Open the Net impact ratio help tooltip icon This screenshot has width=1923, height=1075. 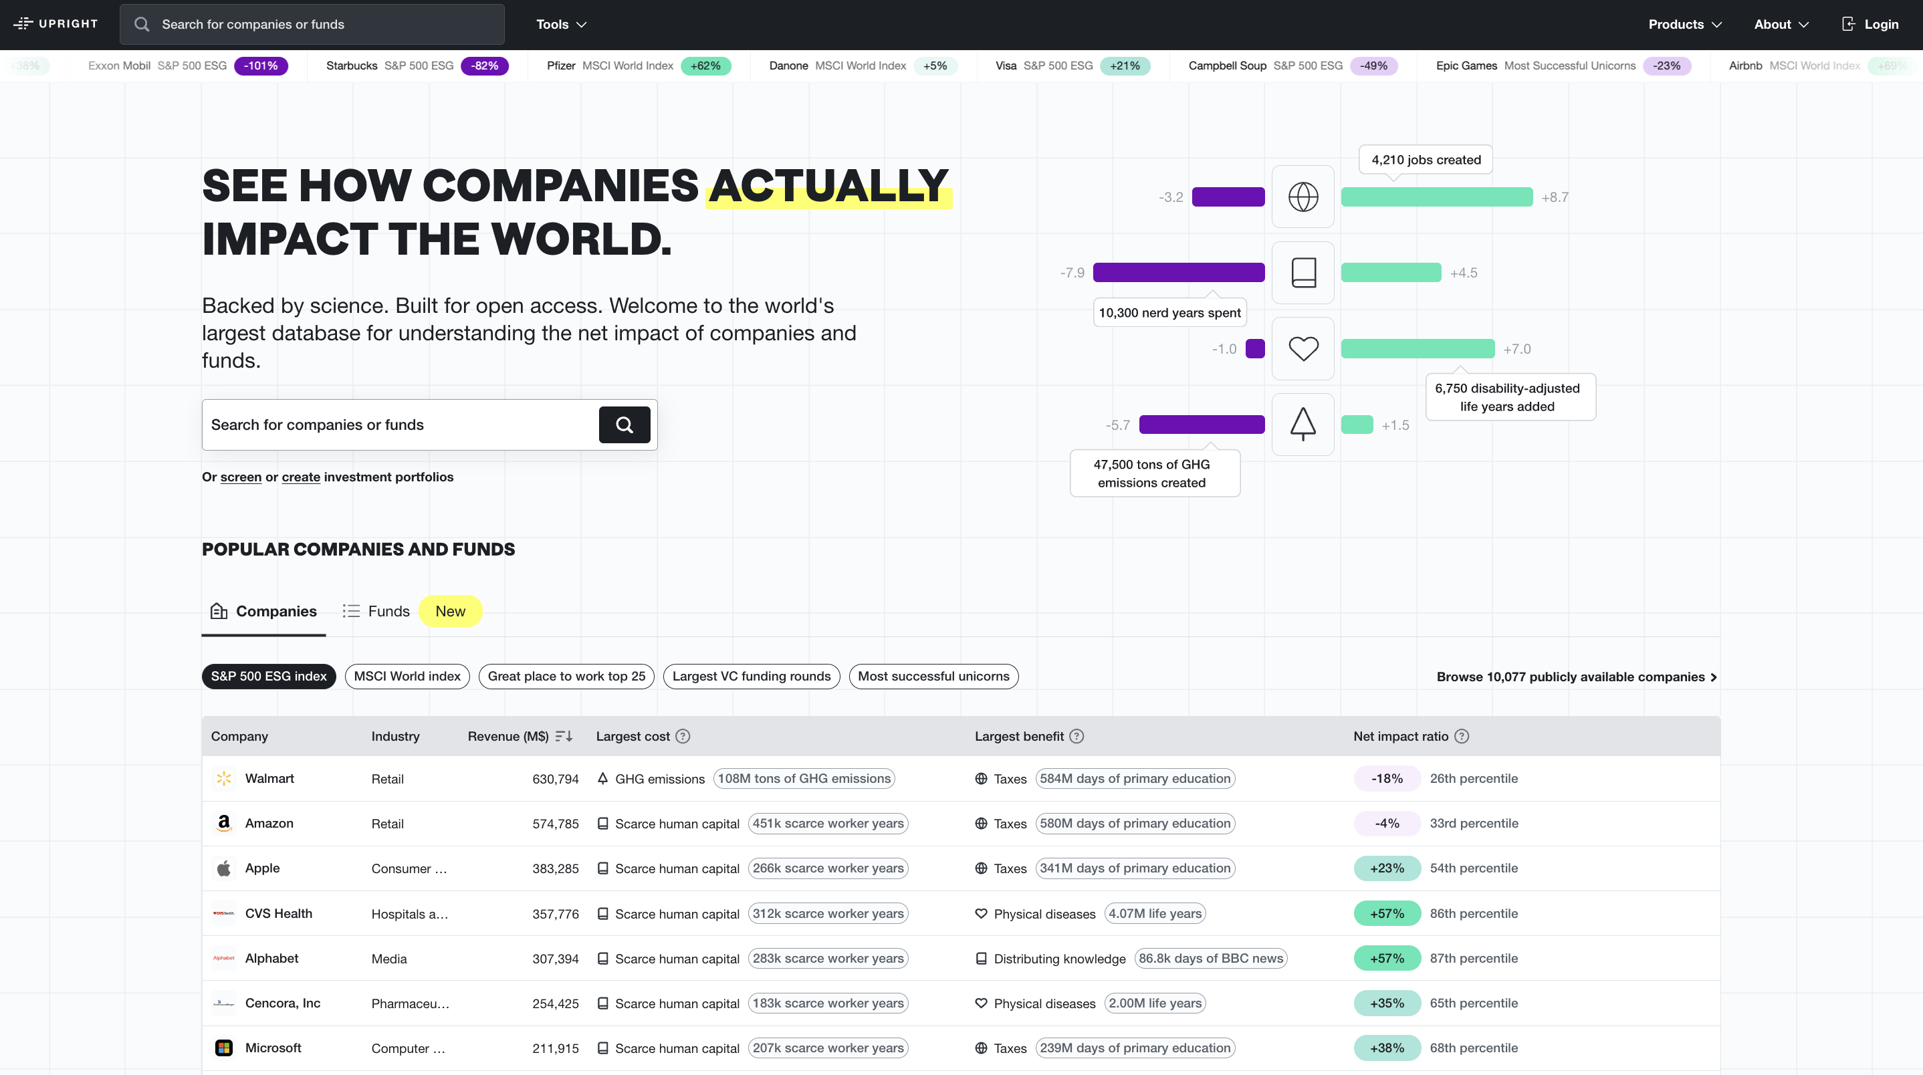(1462, 736)
